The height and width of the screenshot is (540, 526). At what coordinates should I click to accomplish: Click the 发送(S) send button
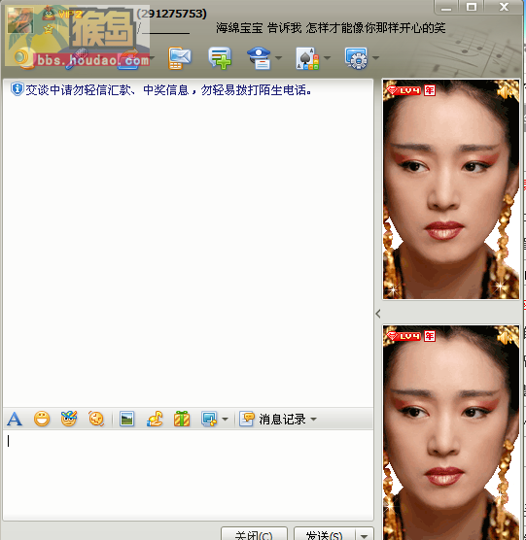pos(325,534)
